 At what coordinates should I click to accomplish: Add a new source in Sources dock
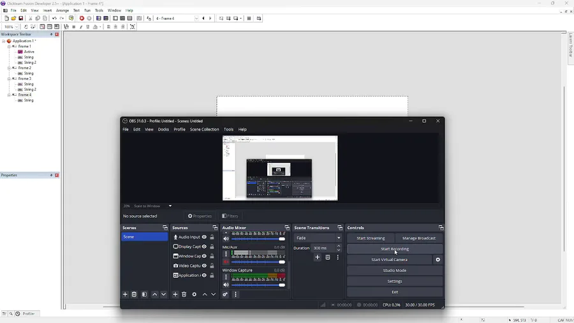175,294
